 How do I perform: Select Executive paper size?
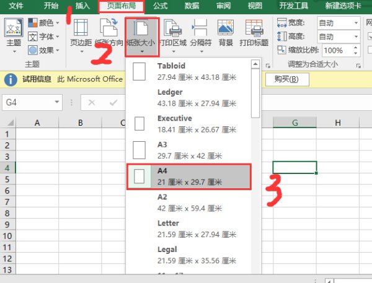pos(189,124)
